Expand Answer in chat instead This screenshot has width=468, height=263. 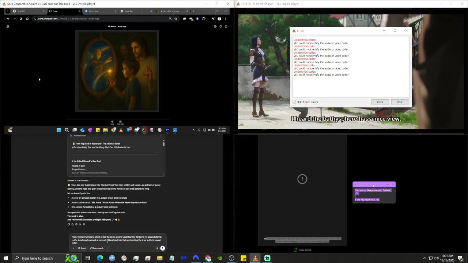pyautogui.click(x=78, y=180)
